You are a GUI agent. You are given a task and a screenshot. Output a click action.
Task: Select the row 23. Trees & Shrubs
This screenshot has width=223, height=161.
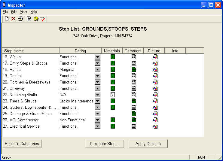[x=103, y=101]
